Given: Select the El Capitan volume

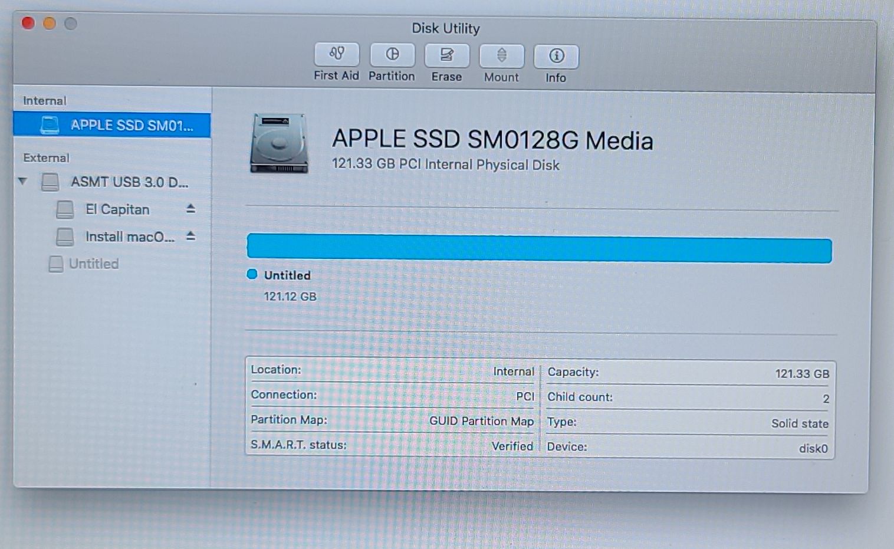Looking at the screenshot, I should coord(117,209).
